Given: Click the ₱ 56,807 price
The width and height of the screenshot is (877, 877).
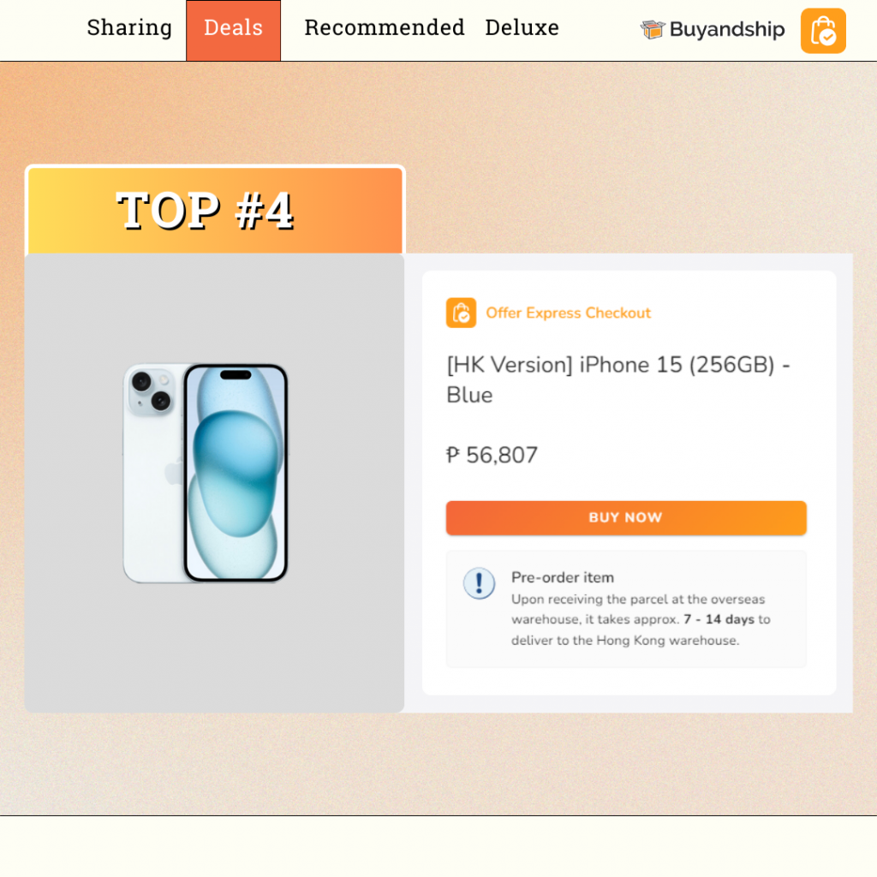Looking at the screenshot, I should 492,456.
